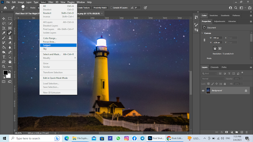The height and width of the screenshot is (142, 253).
Task: Open Instagram from the taskbar
Action: coord(126,138)
